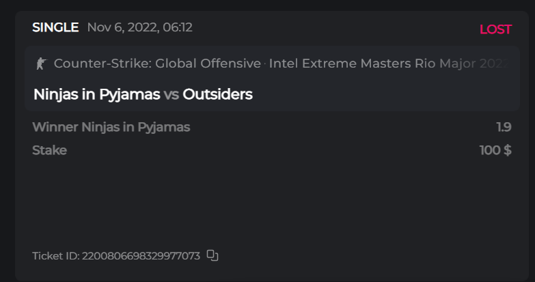The height and width of the screenshot is (282, 535).
Task: Copy the ticket ID using the copy icon
Action: [212, 256]
